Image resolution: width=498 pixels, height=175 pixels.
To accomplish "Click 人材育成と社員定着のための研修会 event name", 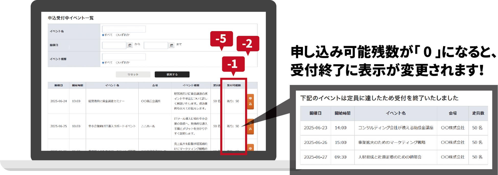I will [x=390, y=157].
